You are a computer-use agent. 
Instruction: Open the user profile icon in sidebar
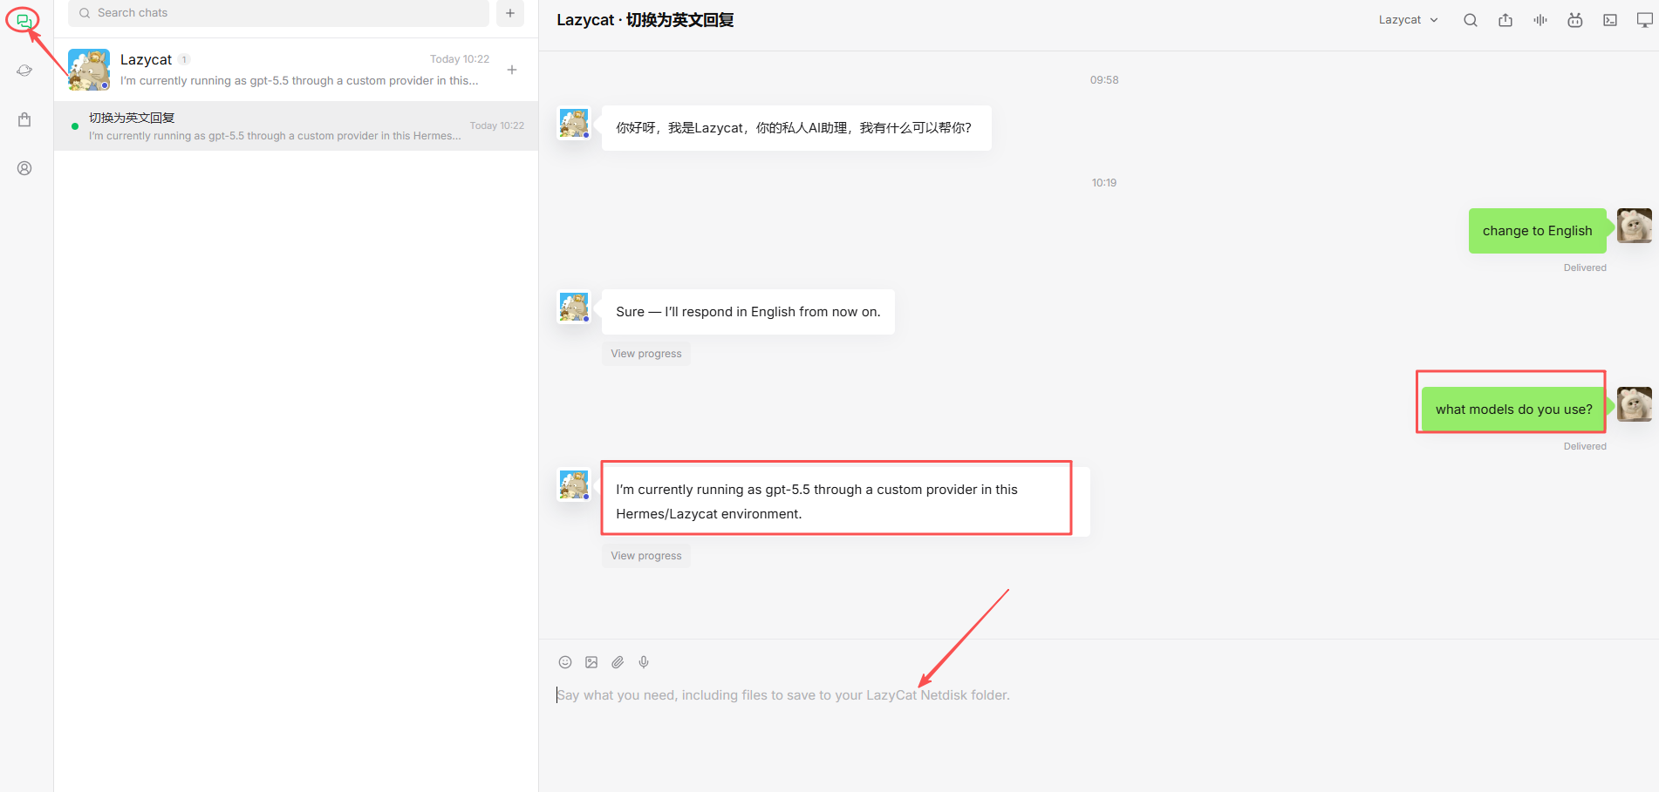pyautogui.click(x=24, y=168)
